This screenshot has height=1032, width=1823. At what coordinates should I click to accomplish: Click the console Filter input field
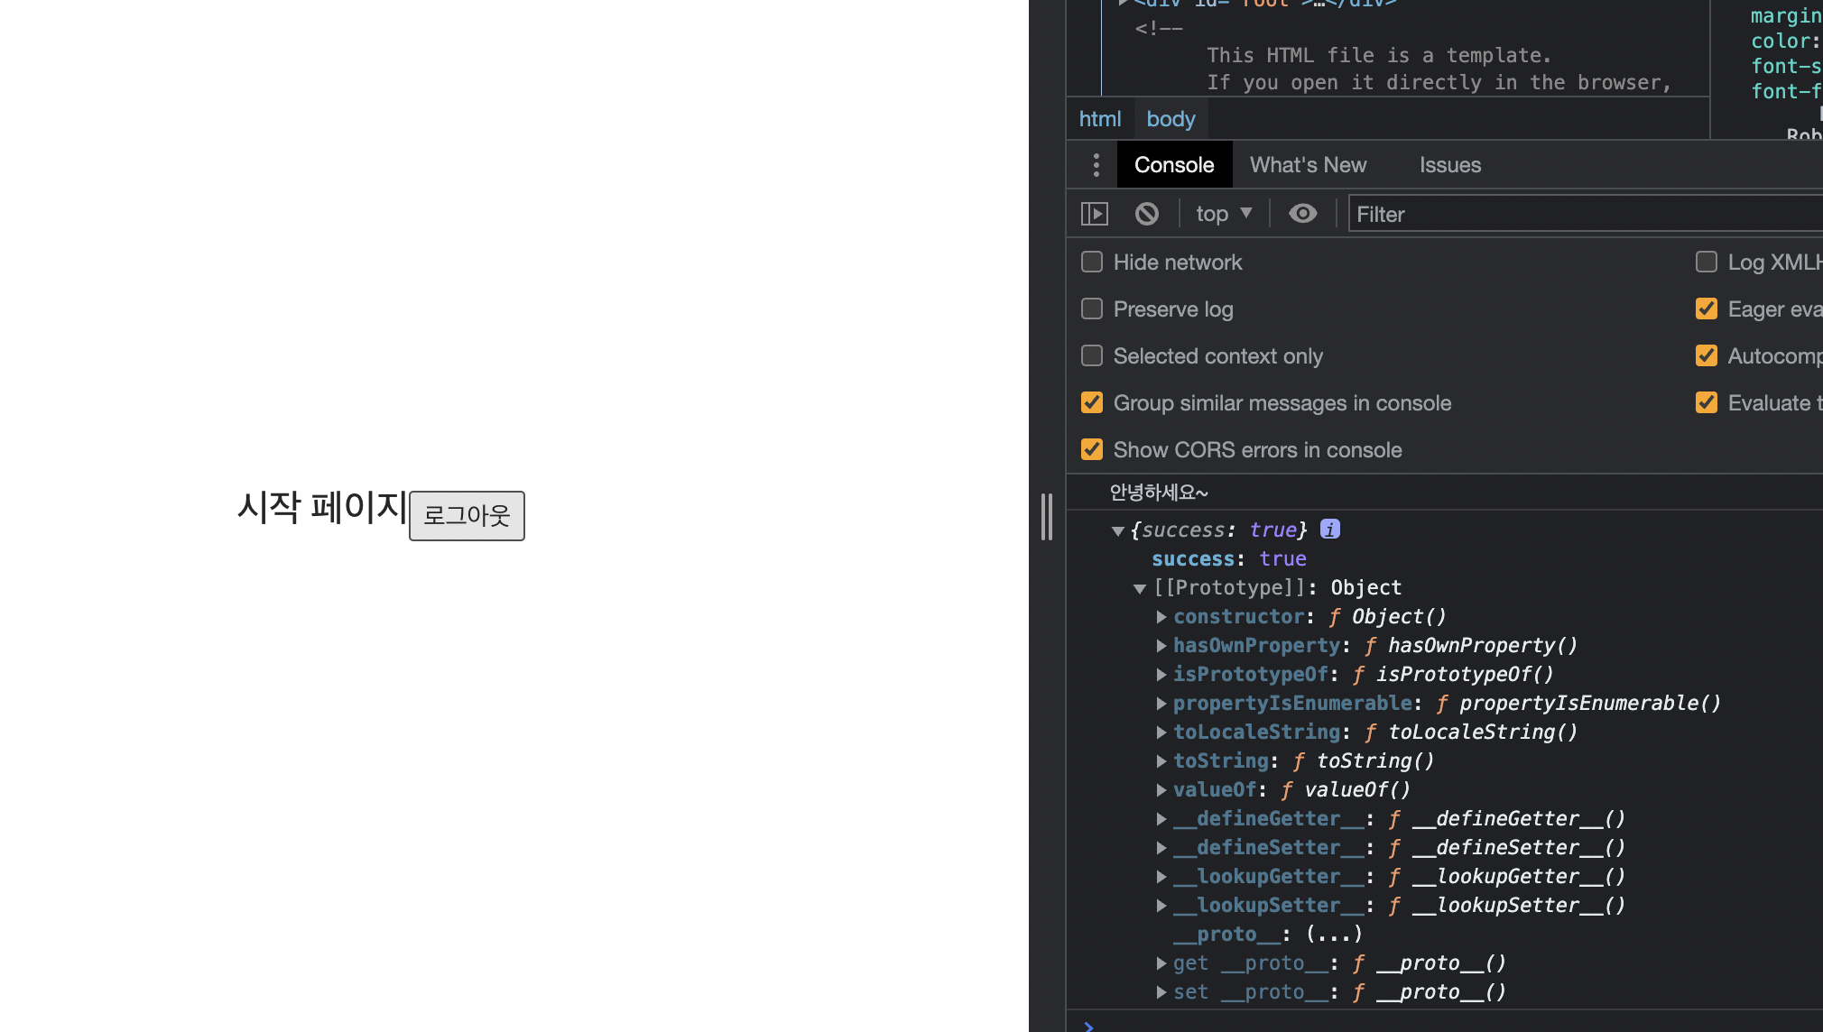(x=1579, y=214)
